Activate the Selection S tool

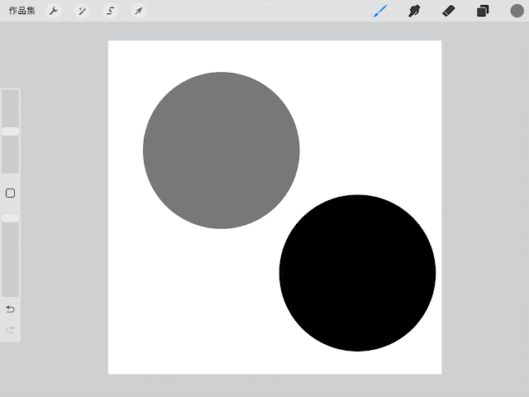click(x=110, y=11)
